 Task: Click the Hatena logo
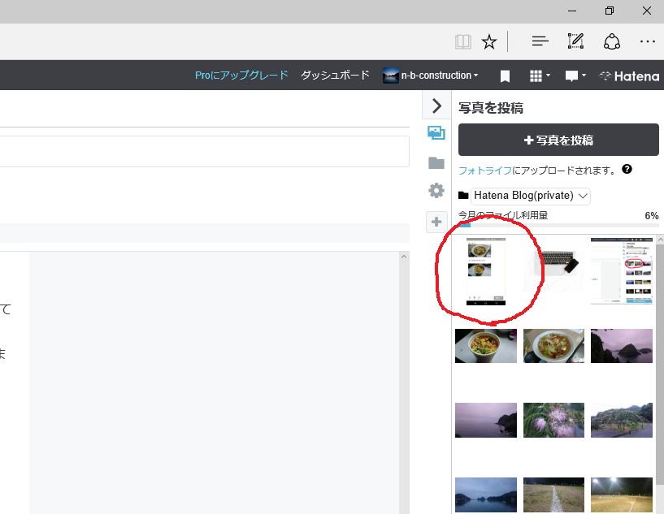click(629, 76)
